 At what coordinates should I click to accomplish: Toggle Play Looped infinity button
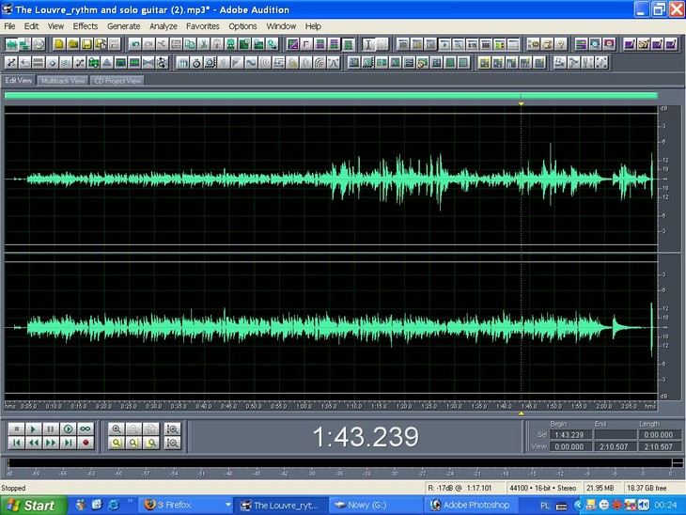86,429
